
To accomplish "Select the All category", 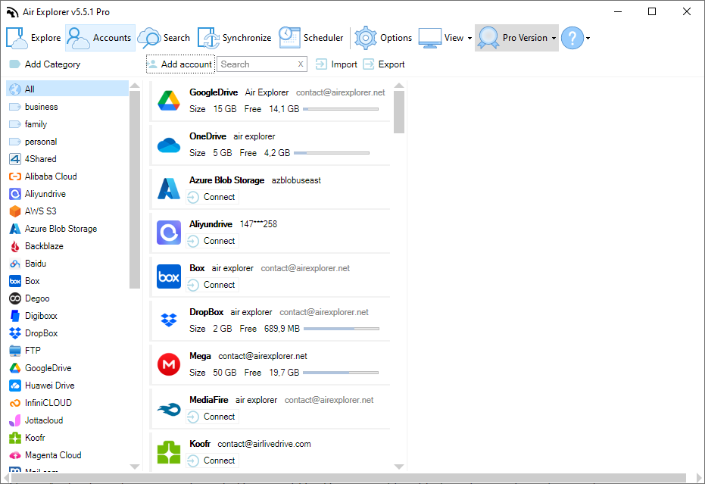I will click(67, 89).
